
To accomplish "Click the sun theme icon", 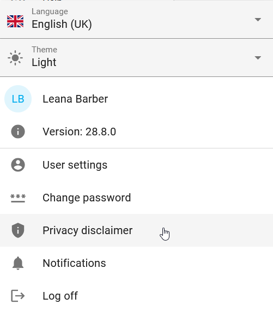I will click(15, 58).
